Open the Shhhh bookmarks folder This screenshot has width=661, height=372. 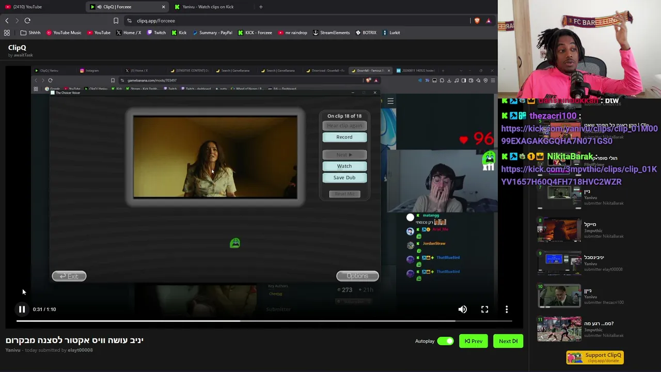[30, 33]
